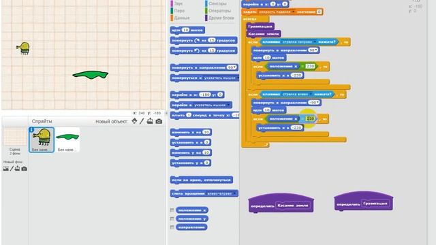Click 230 value in upper положение x comparison
This screenshot has height=245, width=436.
tap(310, 66)
